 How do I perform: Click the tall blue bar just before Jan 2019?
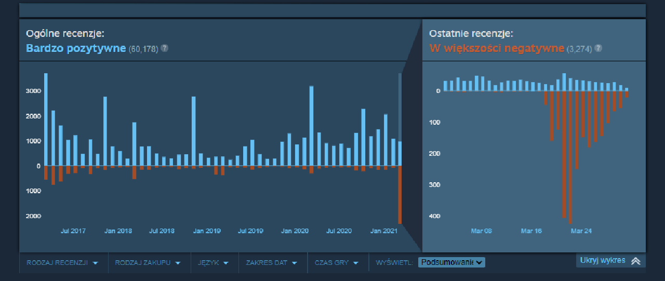pyautogui.click(x=193, y=131)
